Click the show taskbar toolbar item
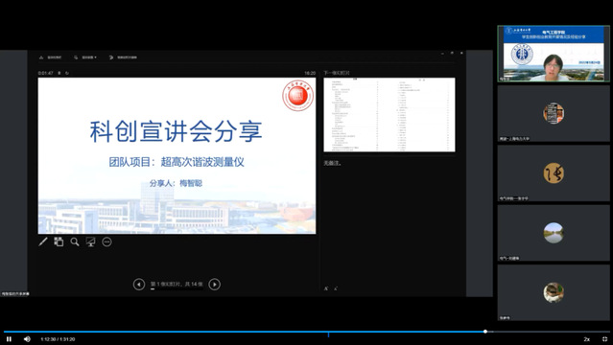The width and height of the screenshot is (613, 345). point(51,57)
